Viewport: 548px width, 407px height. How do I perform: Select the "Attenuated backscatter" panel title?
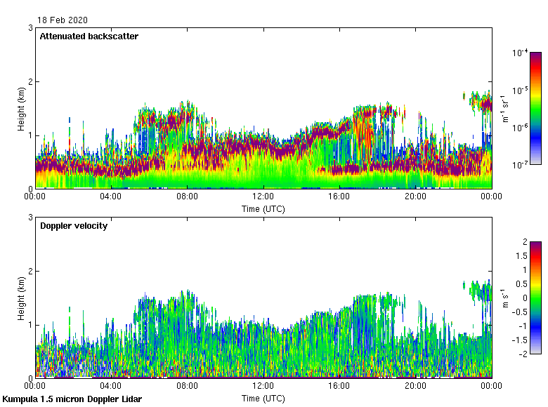[x=89, y=36]
